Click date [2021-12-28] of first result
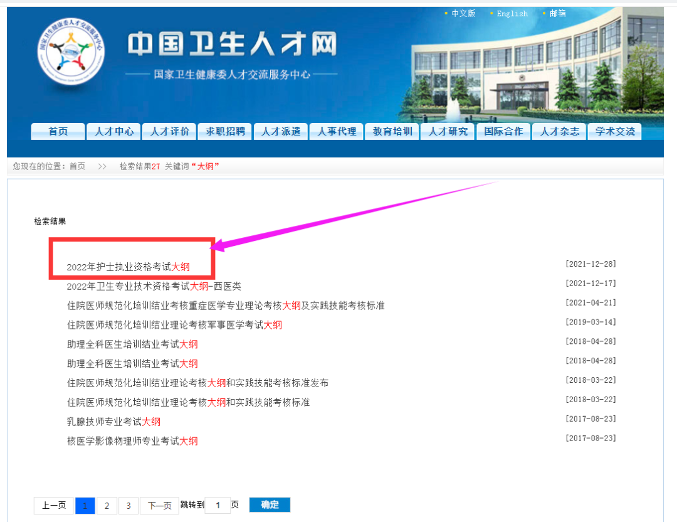The height and width of the screenshot is (522, 677). coord(590,264)
